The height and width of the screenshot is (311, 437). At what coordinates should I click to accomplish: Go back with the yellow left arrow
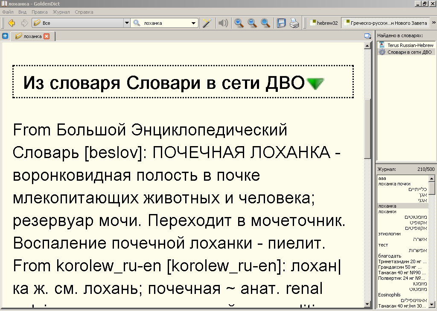tap(12, 23)
